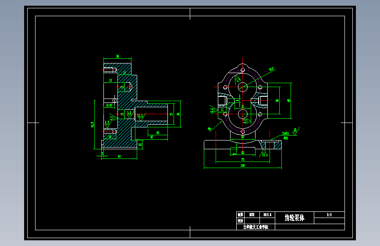This screenshot has width=380, height=246.
Task: Click the 11 dimension near left port
Action: pyautogui.click(x=222, y=110)
